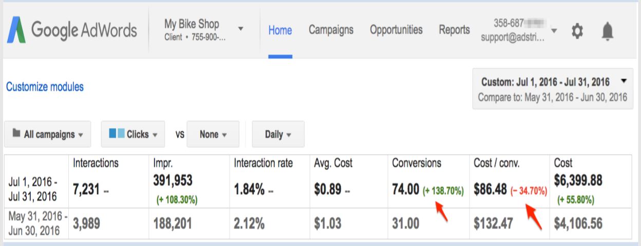Screen dimensions: 641x246
Task: Click the Customize modules link
Action: point(45,88)
